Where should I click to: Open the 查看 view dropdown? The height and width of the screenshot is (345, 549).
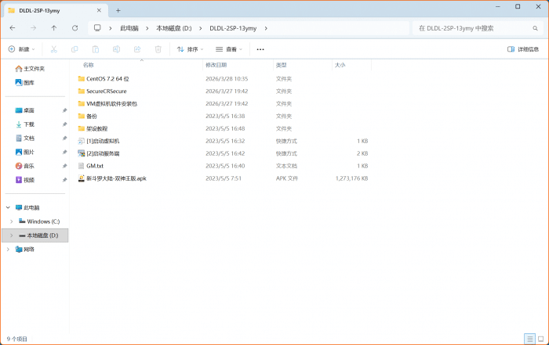229,49
